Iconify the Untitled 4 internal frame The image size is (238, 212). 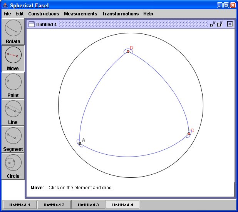coord(213,24)
